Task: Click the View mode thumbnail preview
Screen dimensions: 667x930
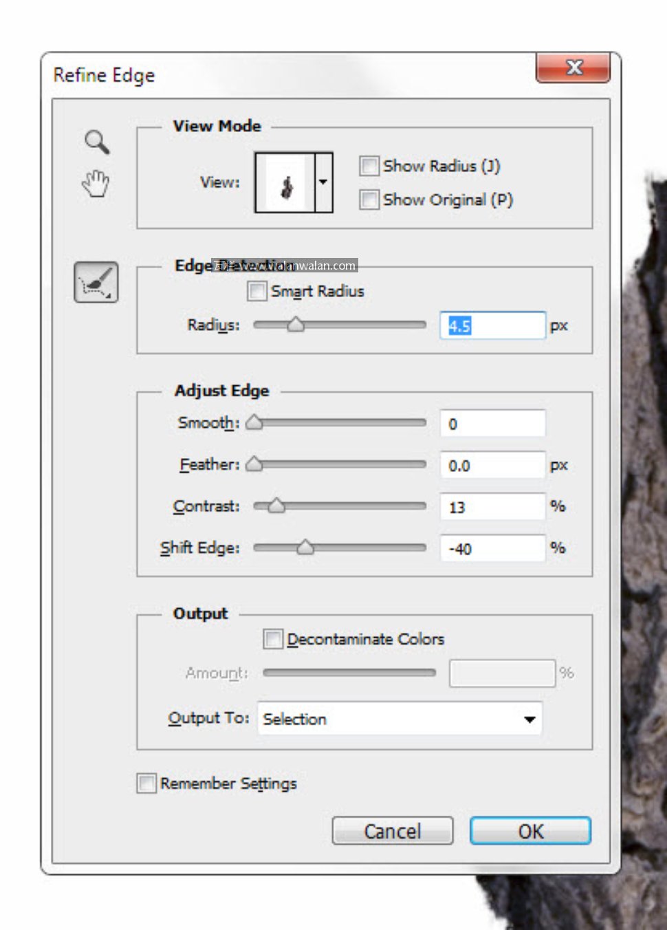Action: pos(285,183)
